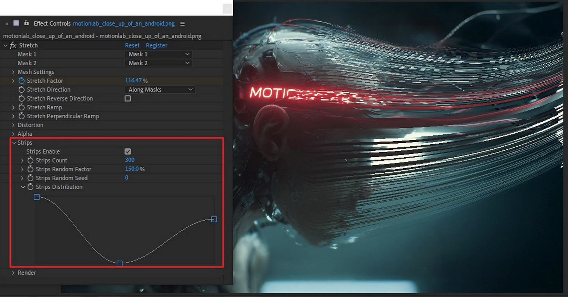The width and height of the screenshot is (568, 297).
Task: Expand Stretch Perpendicular Ramp property
Action: 14,116
